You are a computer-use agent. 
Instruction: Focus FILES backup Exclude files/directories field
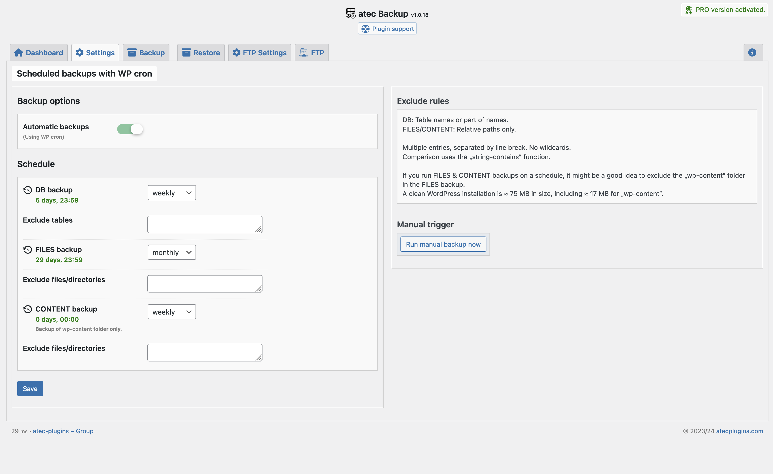(205, 284)
